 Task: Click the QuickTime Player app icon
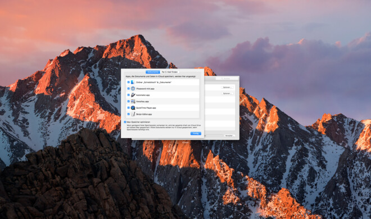pyautogui.click(x=133, y=108)
